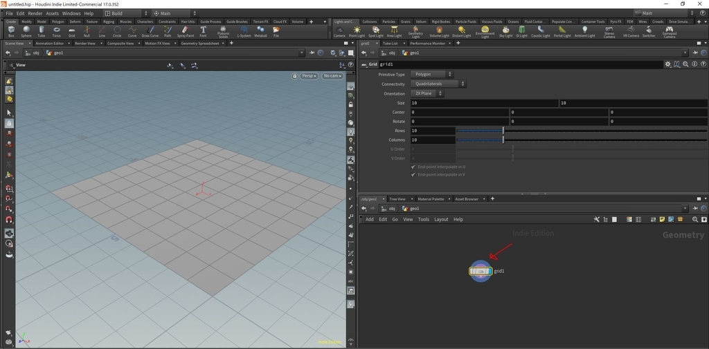Select the Font shelf tool
Viewport: 709px width, 349px height.
click(x=203, y=31)
